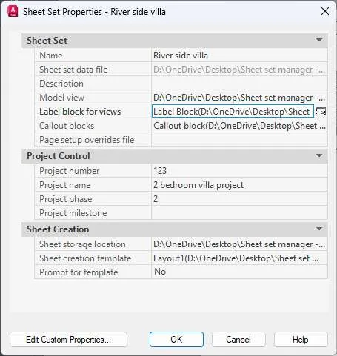Open Help for sheet set properties
Viewport: 337px width, 356px height.
click(x=301, y=340)
